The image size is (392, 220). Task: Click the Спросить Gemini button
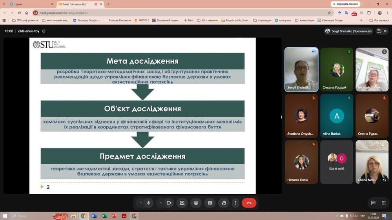tap(345, 4)
